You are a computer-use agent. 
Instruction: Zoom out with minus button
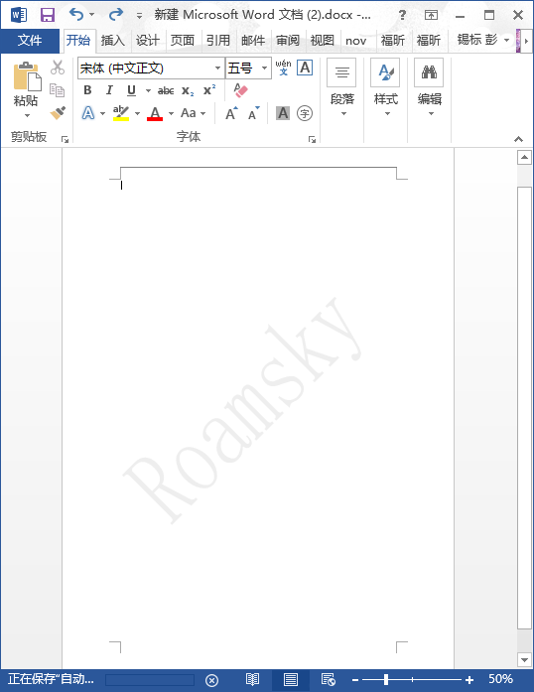[354, 680]
